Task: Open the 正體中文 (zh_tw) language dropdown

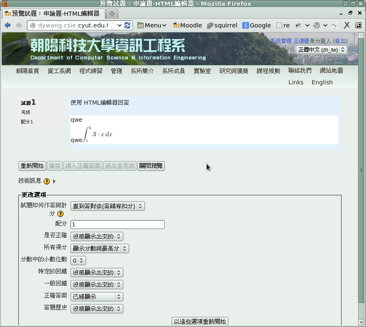Action: tap(322, 49)
